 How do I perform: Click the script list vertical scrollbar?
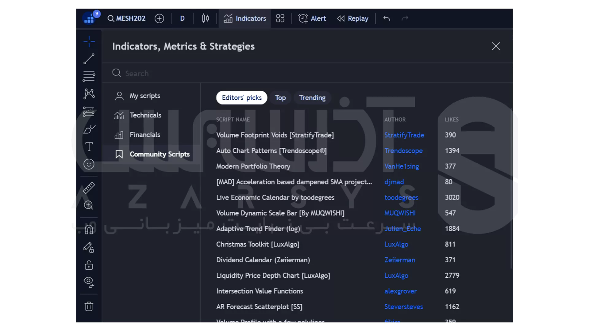[511, 188]
